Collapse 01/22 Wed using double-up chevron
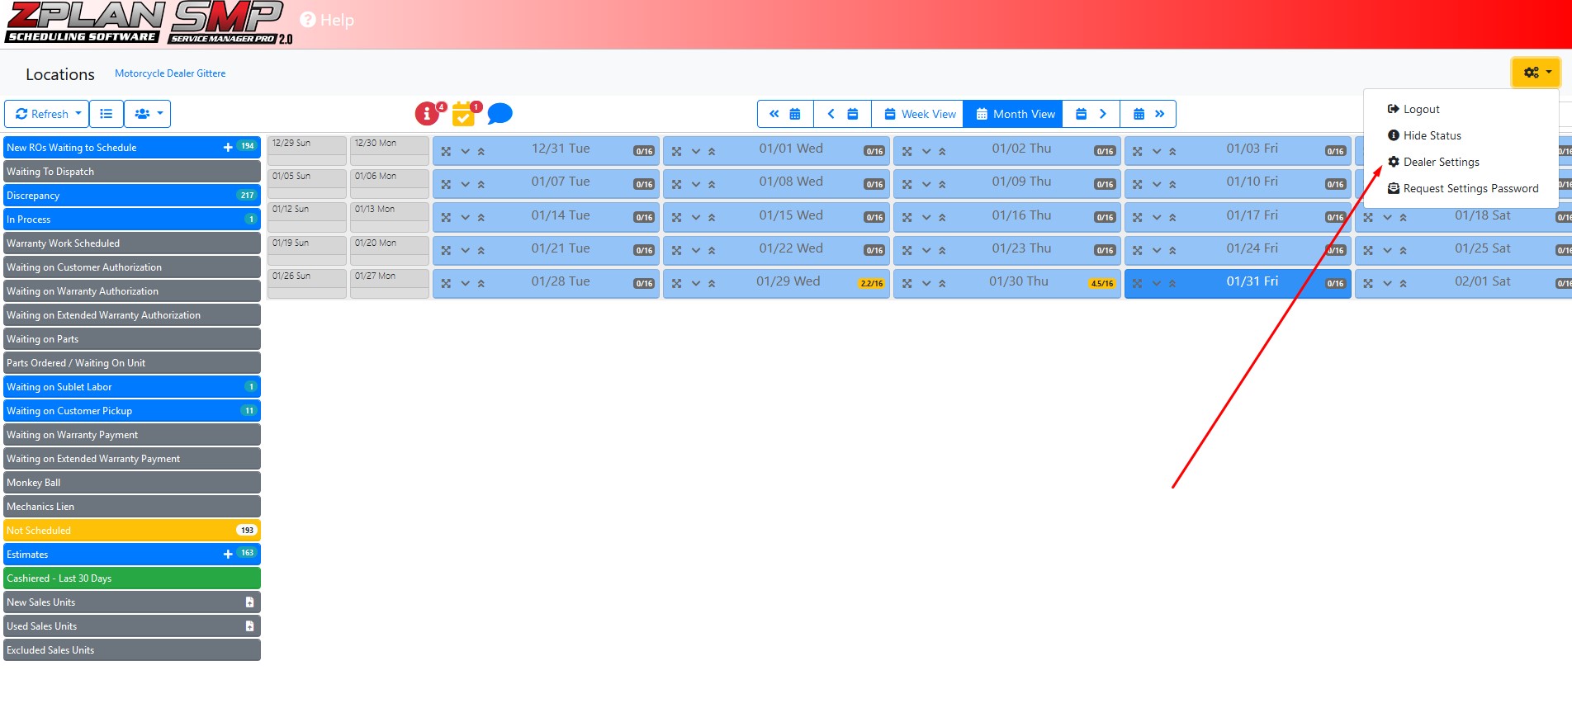The width and height of the screenshot is (1572, 713). 712,251
